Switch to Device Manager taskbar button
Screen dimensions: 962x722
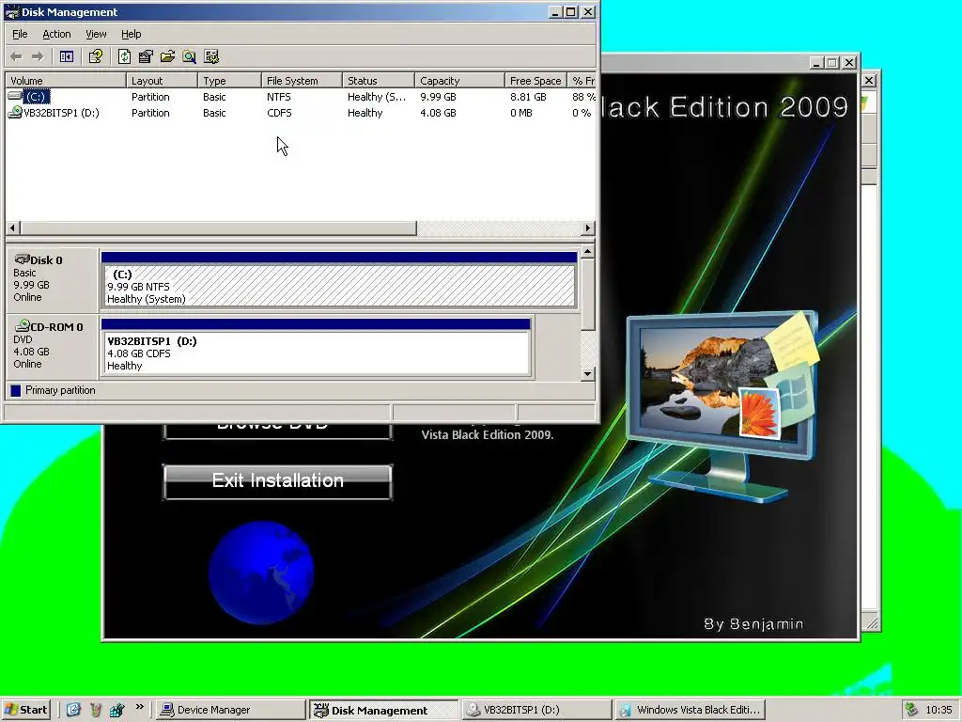click(x=229, y=710)
